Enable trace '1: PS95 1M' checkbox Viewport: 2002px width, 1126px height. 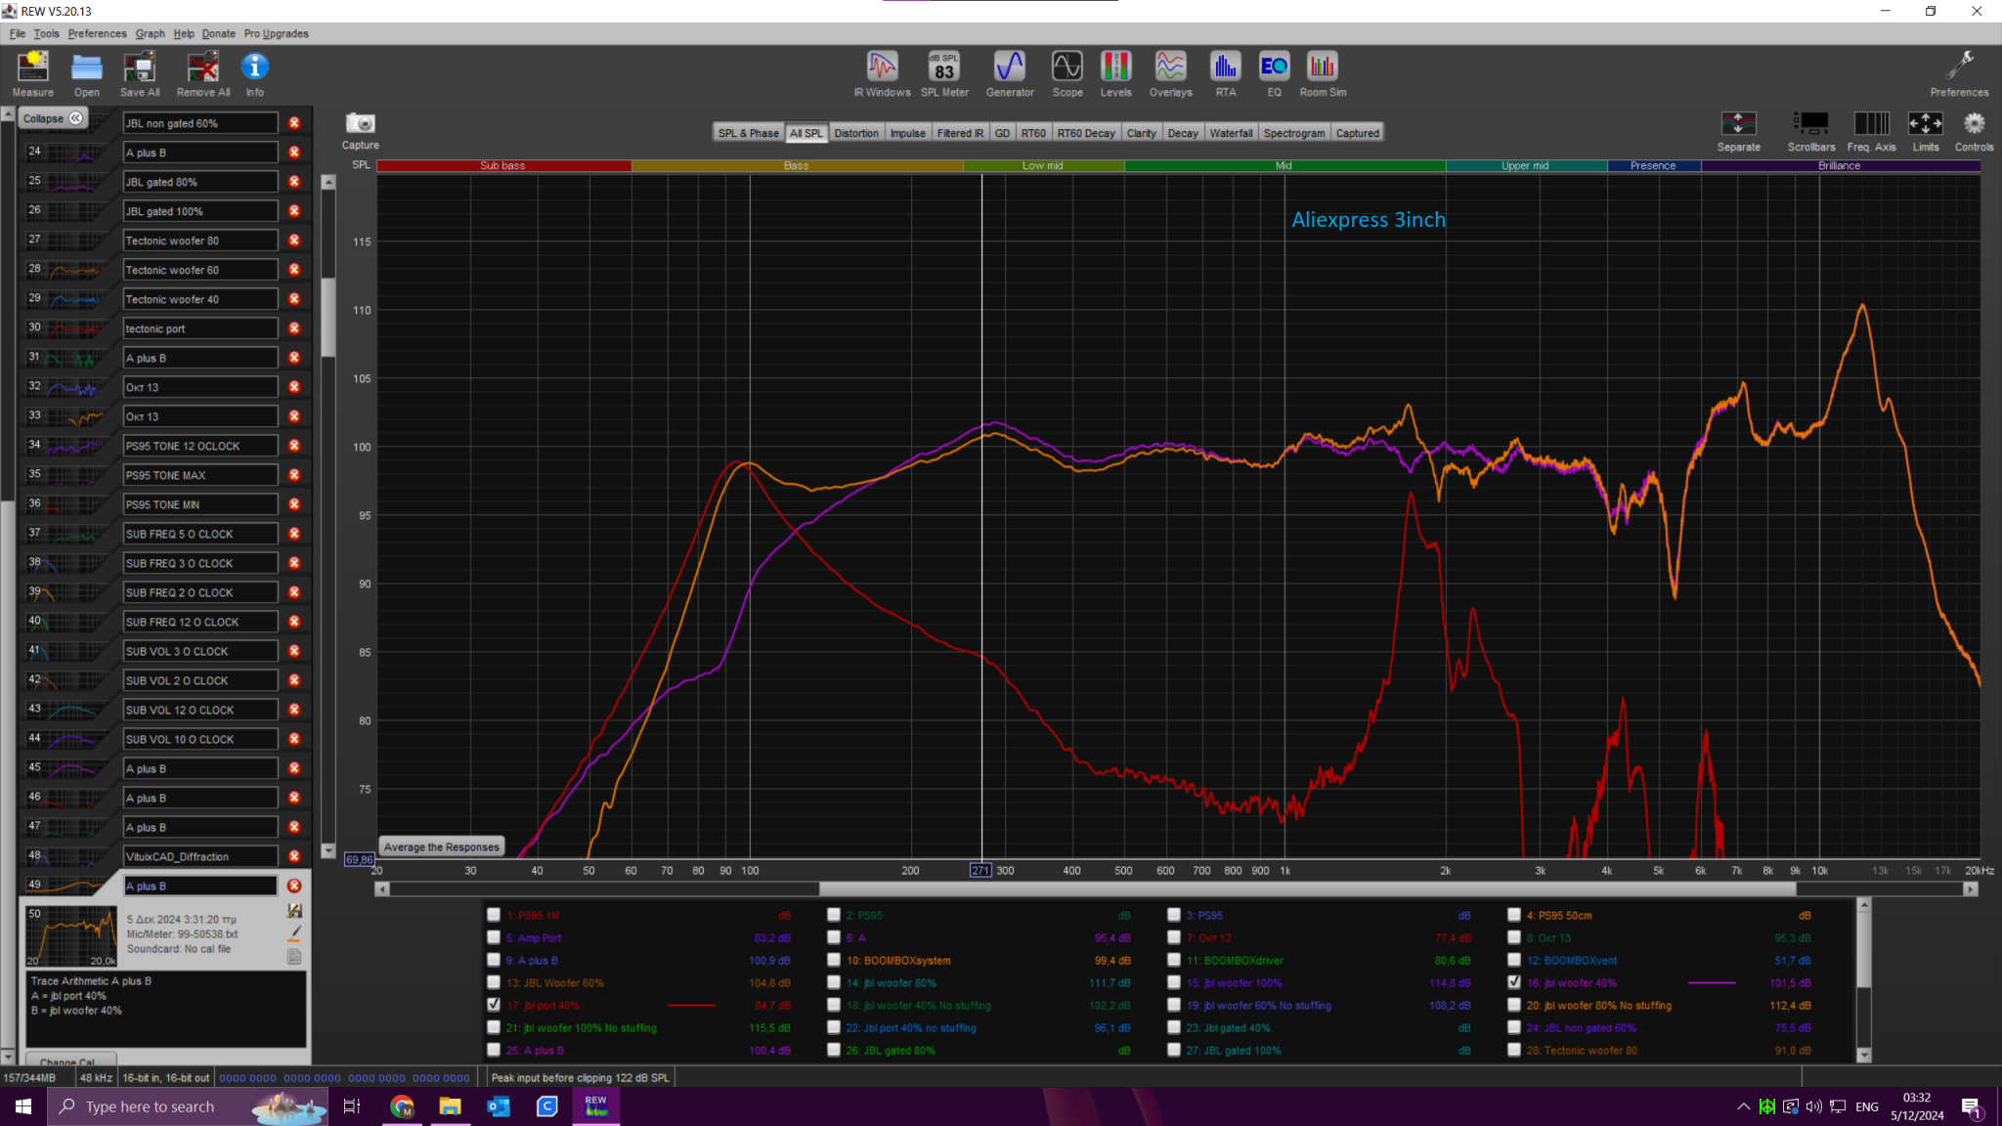(494, 915)
